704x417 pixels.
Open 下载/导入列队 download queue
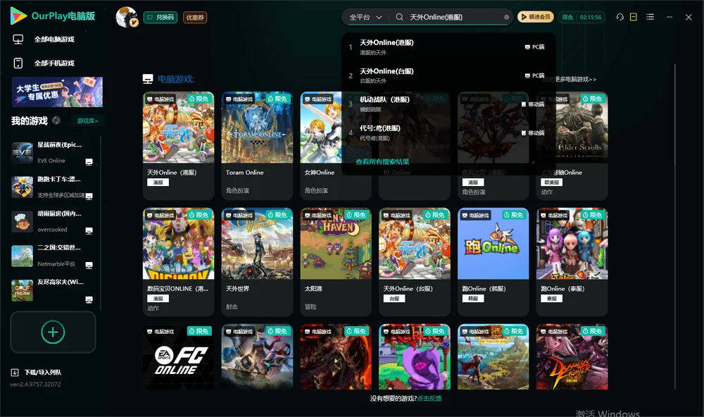coord(37,372)
